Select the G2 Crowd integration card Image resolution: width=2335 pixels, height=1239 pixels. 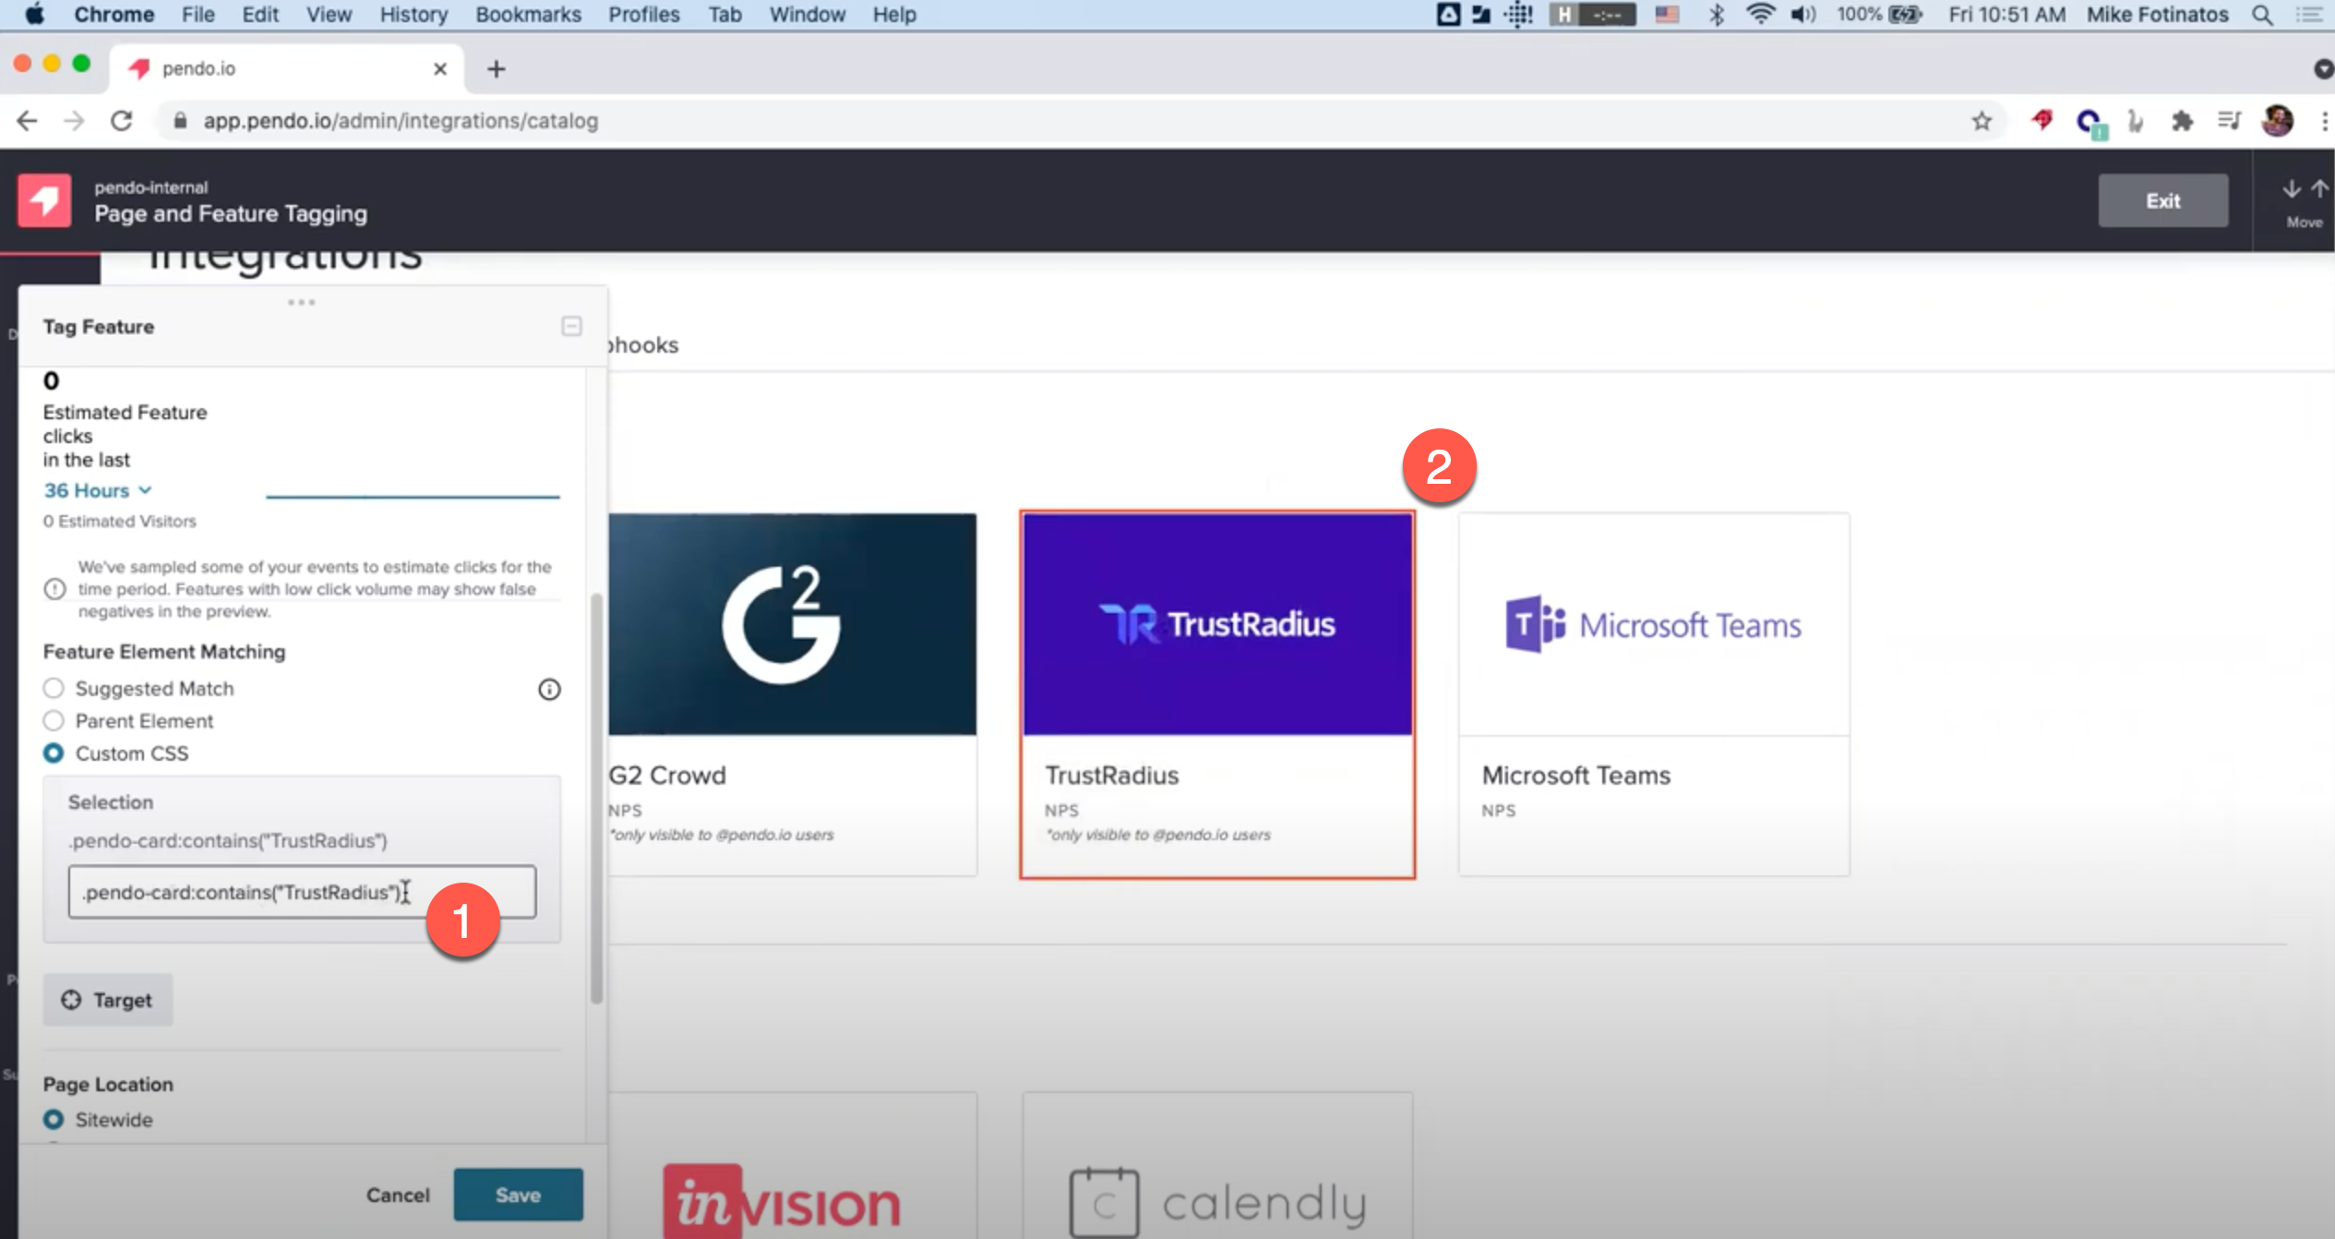[x=792, y=694]
